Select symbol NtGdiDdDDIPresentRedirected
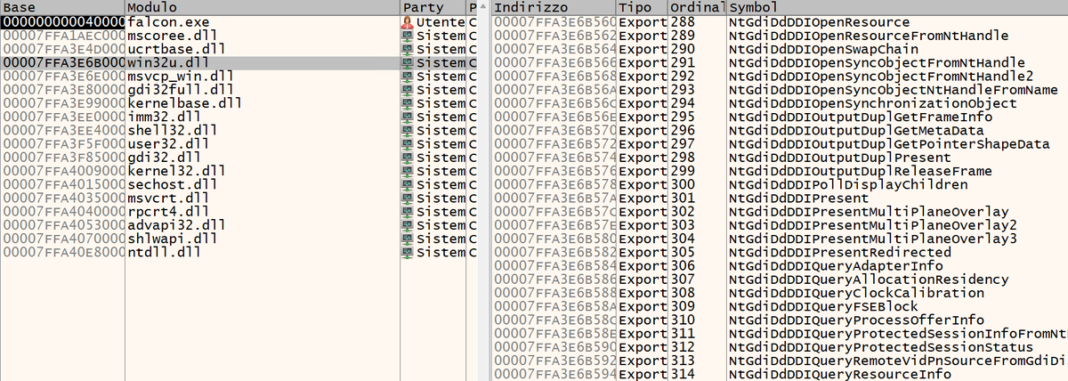Viewport: 1068px width, 381px height. 840,252
